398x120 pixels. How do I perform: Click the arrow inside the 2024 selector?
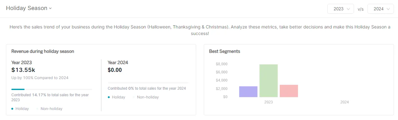click(x=388, y=9)
